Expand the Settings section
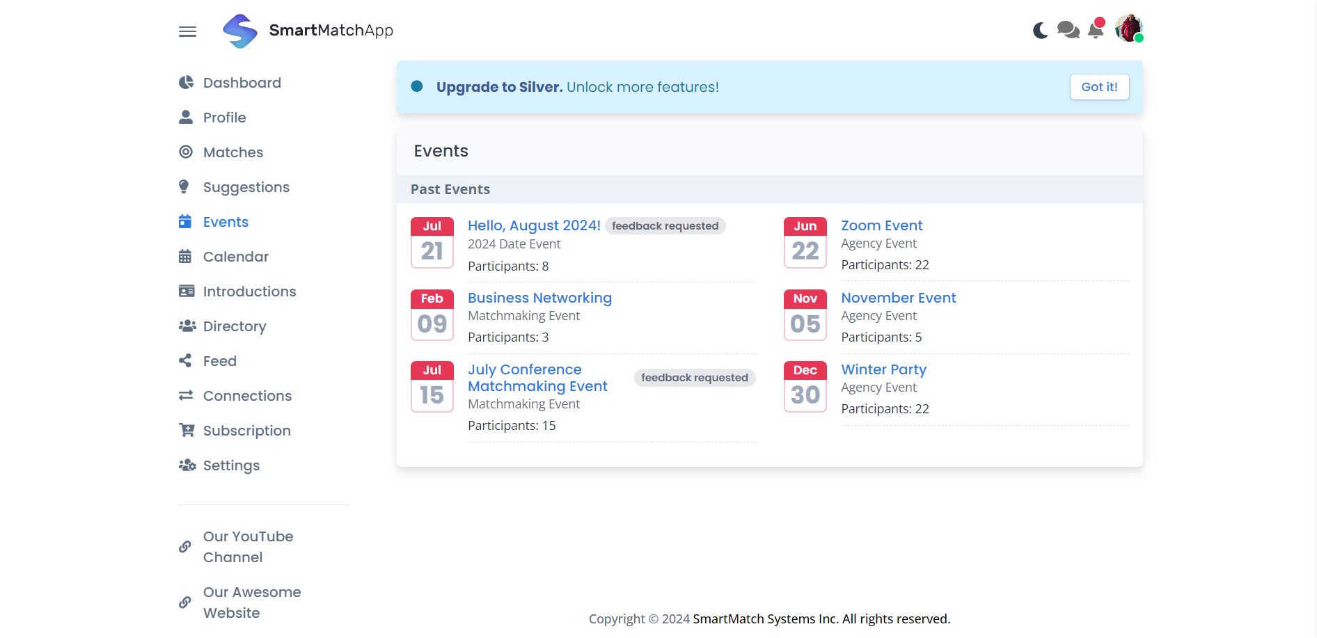The width and height of the screenshot is (1317, 638). (x=231, y=465)
